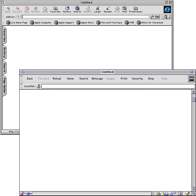Open Composer pen icon in Netscape component bar

pyautogui.click(x=188, y=194)
